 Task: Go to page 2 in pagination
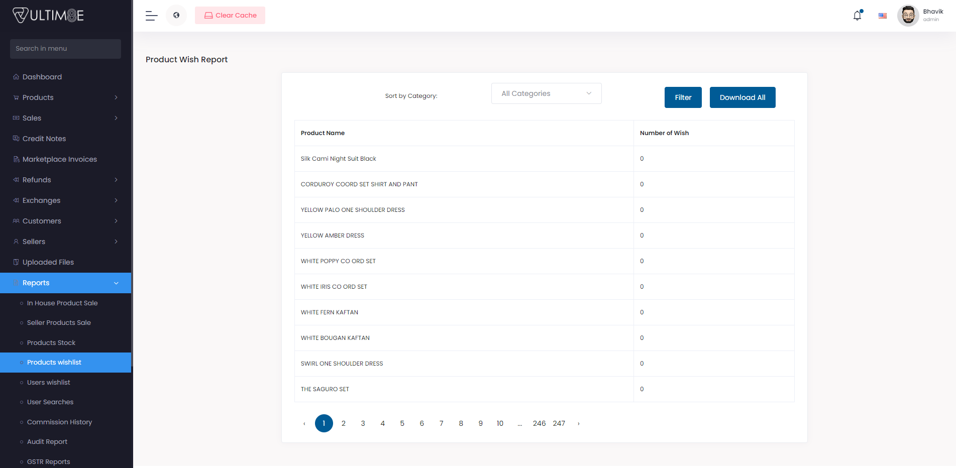(x=344, y=423)
